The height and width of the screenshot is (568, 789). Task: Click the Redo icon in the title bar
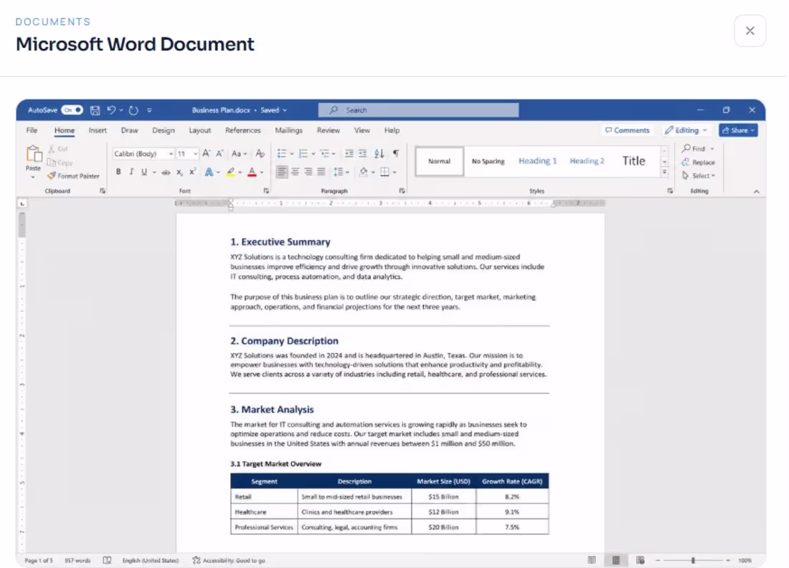(x=133, y=110)
